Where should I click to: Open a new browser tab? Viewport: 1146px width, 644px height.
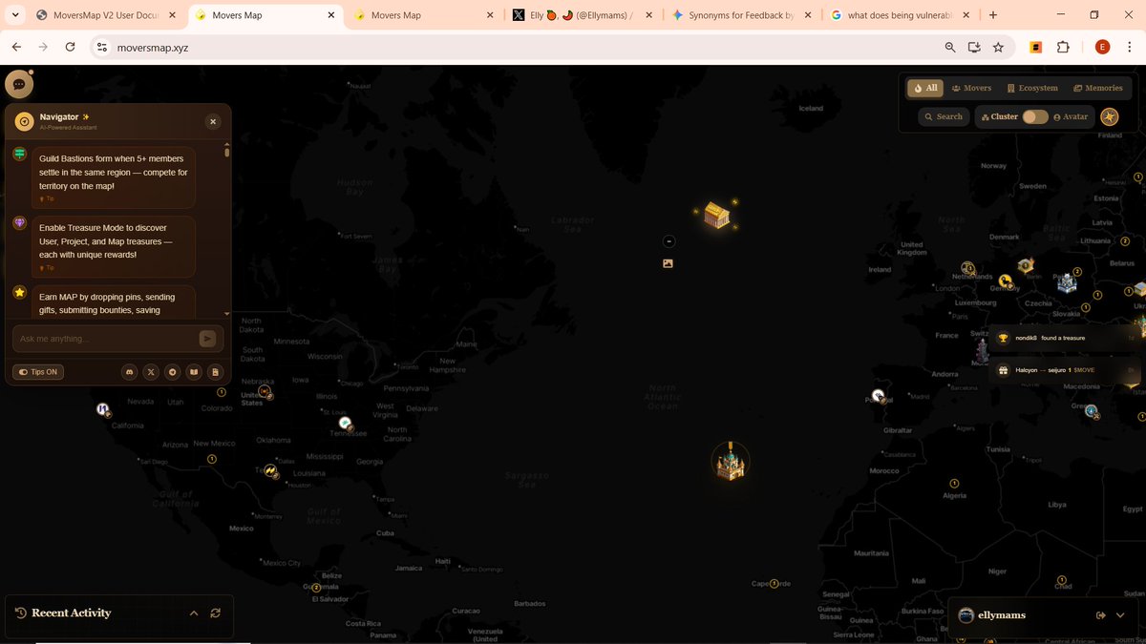993,15
